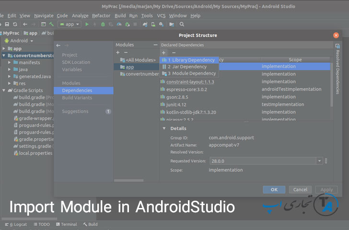Expand the java folder
The height and width of the screenshot is (230, 349).
10,69
